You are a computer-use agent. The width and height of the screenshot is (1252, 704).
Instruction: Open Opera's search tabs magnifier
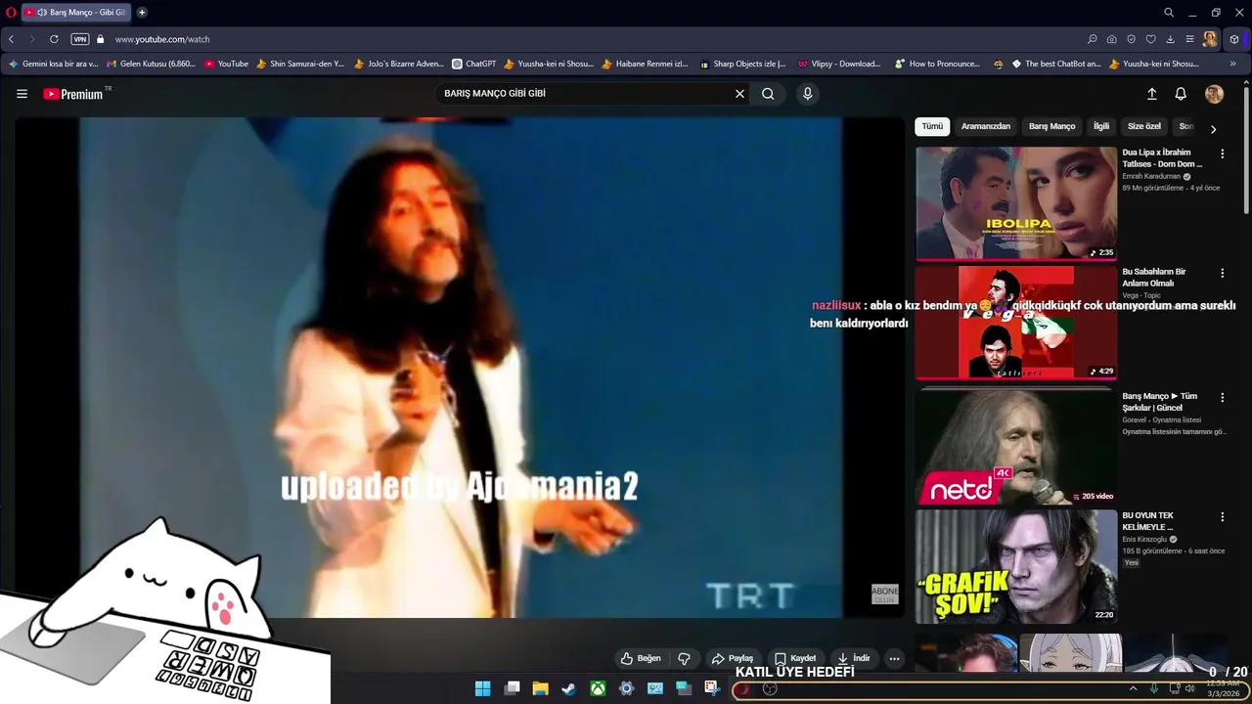1169,13
